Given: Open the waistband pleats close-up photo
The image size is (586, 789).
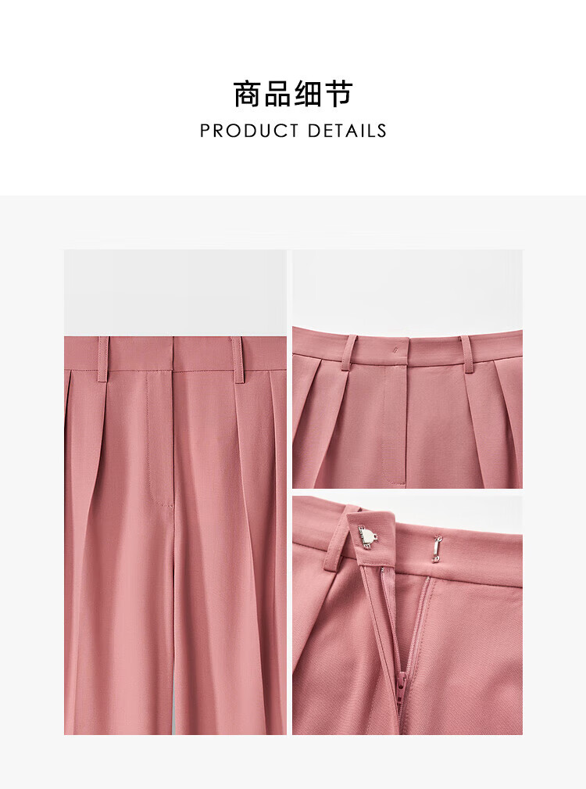Looking at the screenshot, I should pos(408,369).
